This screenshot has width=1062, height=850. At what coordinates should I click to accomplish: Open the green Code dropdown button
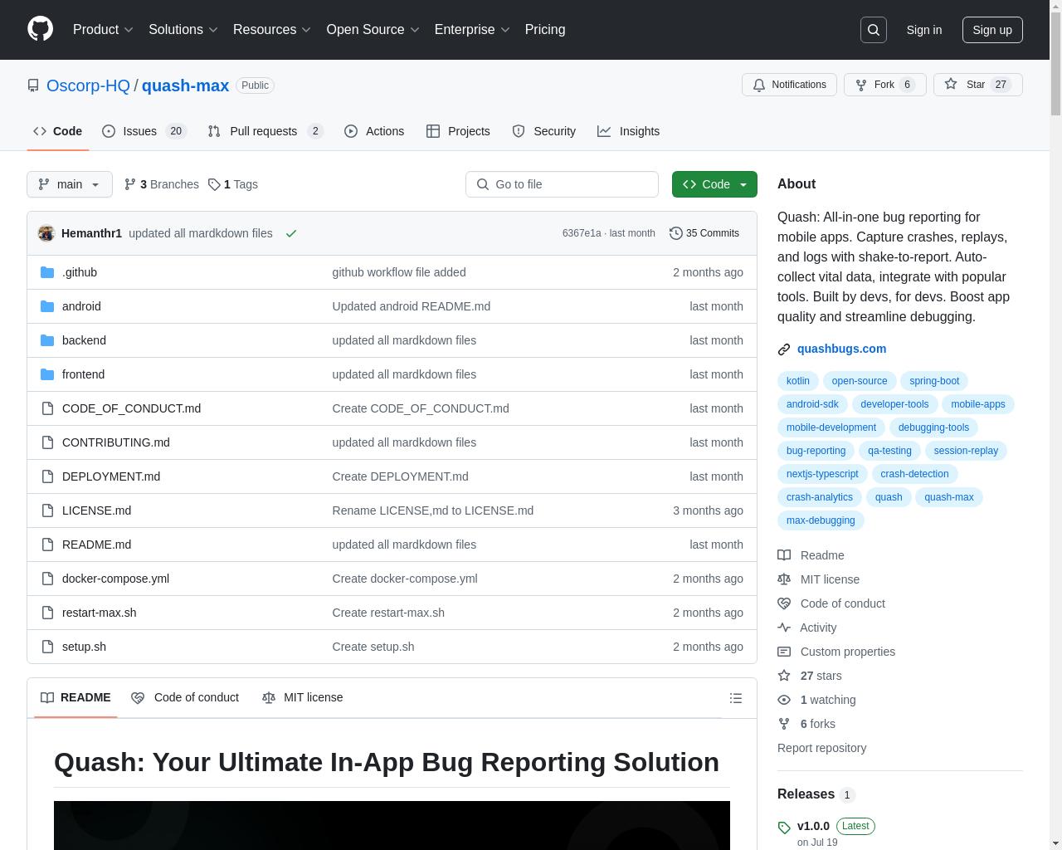coord(714,184)
